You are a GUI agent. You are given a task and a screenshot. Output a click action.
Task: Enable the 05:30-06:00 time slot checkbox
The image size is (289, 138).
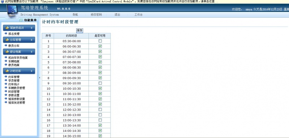pyautogui.click(x=100, y=41)
